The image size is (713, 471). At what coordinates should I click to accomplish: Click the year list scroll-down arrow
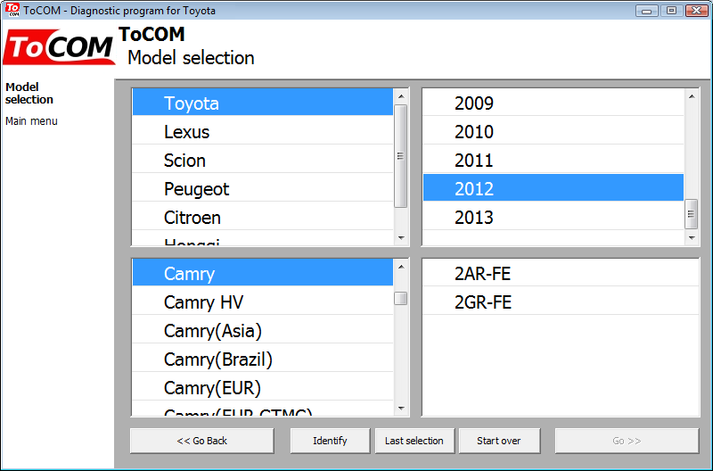pyautogui.click(x=692, y=238)
